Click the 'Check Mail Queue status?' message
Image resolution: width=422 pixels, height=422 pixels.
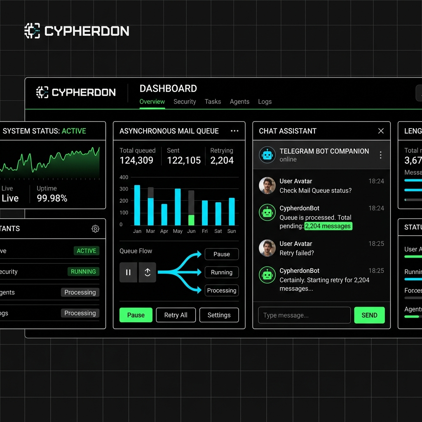pos(315,190)
